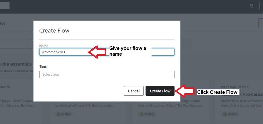The width and height of the screenshot is (263, 124).
Task: Click the grey button in the top-left header
Action: tap(5, 6)
